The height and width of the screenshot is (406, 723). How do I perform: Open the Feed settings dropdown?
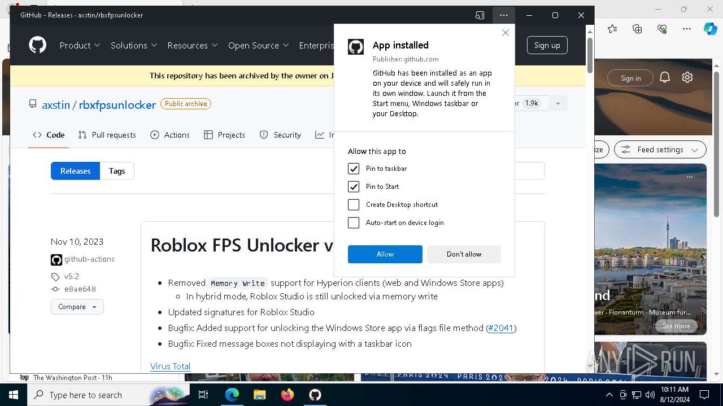(660, 150)
